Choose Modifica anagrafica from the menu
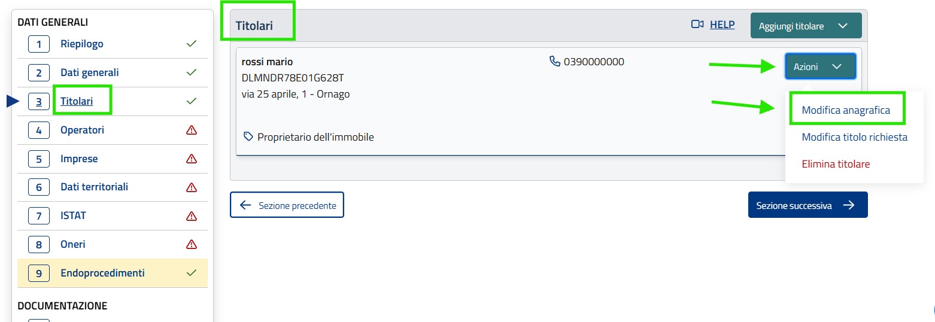Viewport: 935px width, 322px height. click(846, 110)
